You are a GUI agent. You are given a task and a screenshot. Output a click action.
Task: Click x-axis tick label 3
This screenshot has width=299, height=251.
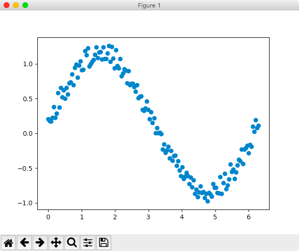(x=149, y=217)
